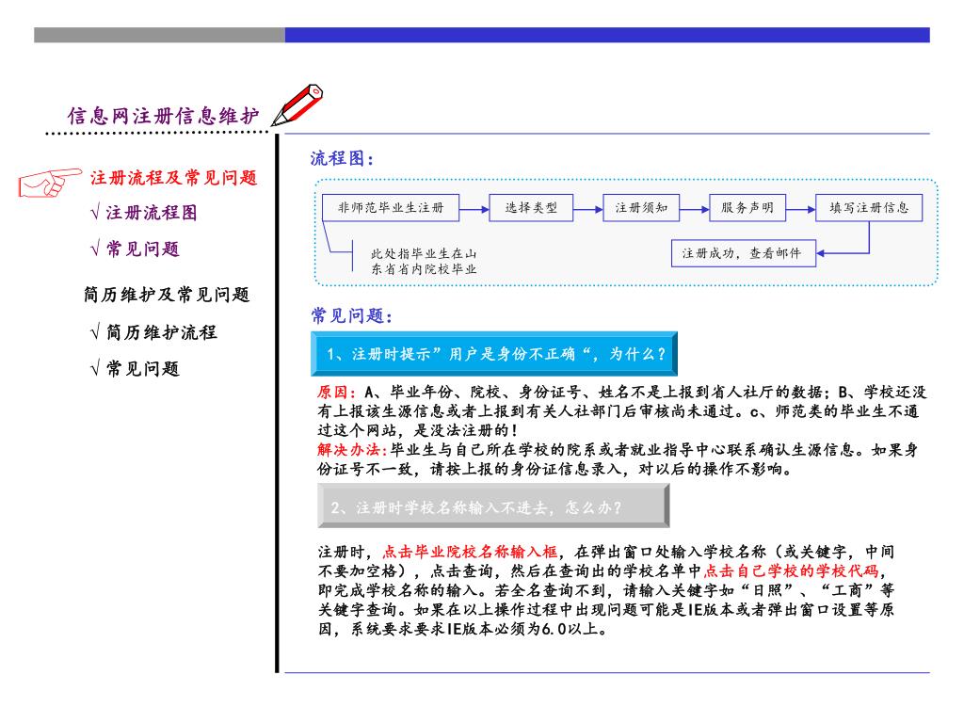
Task: Open 常见问题 under 注册流程及常见问题
Action: 135,249
